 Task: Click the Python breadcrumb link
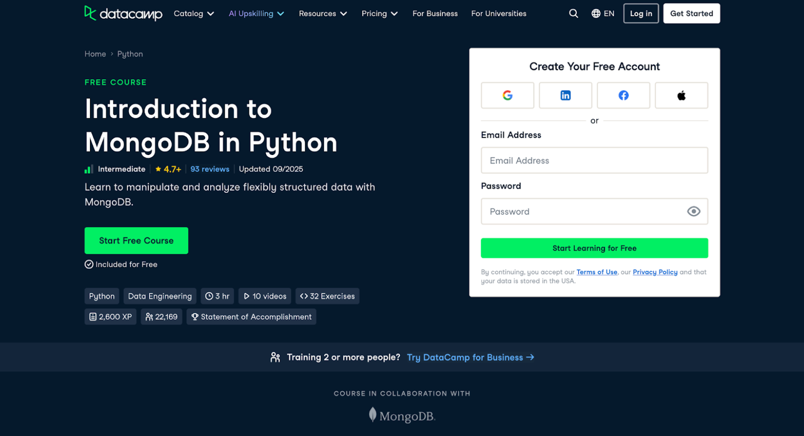pyautogui.click(x=130, y=54)
